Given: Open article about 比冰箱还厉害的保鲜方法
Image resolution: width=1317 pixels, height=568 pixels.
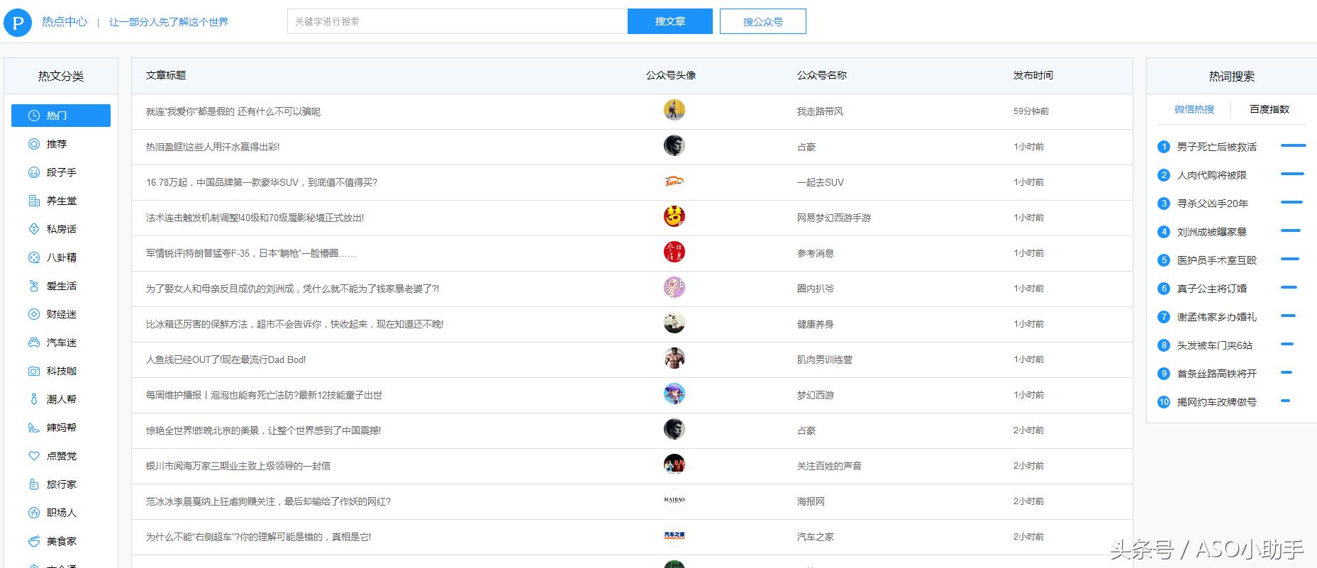Looking at the screenshot, I should 295,324.
